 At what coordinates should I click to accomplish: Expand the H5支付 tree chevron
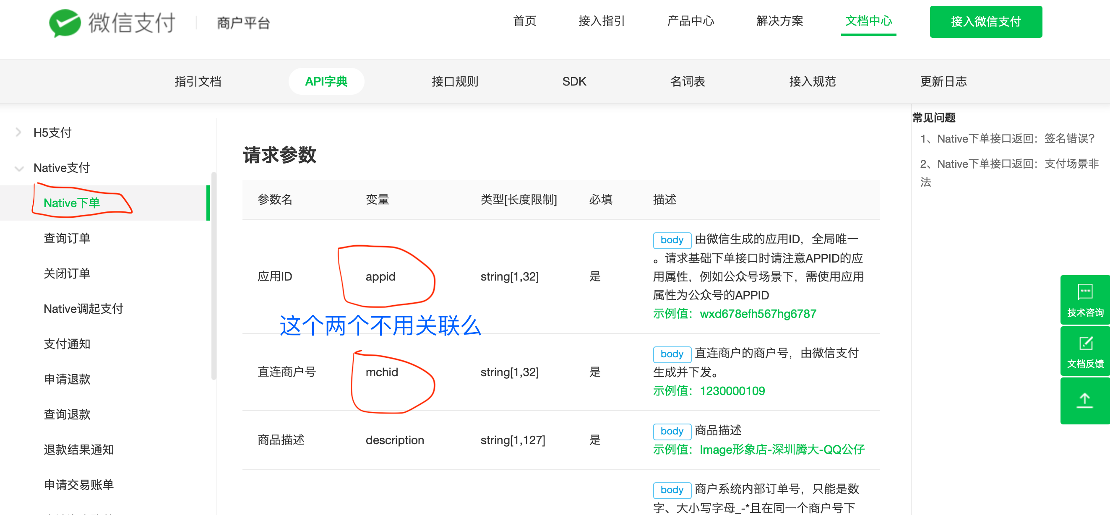pos(18,132)
